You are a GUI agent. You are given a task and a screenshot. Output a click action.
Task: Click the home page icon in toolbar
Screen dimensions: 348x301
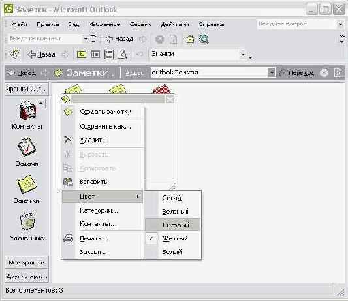pos(190,39)
